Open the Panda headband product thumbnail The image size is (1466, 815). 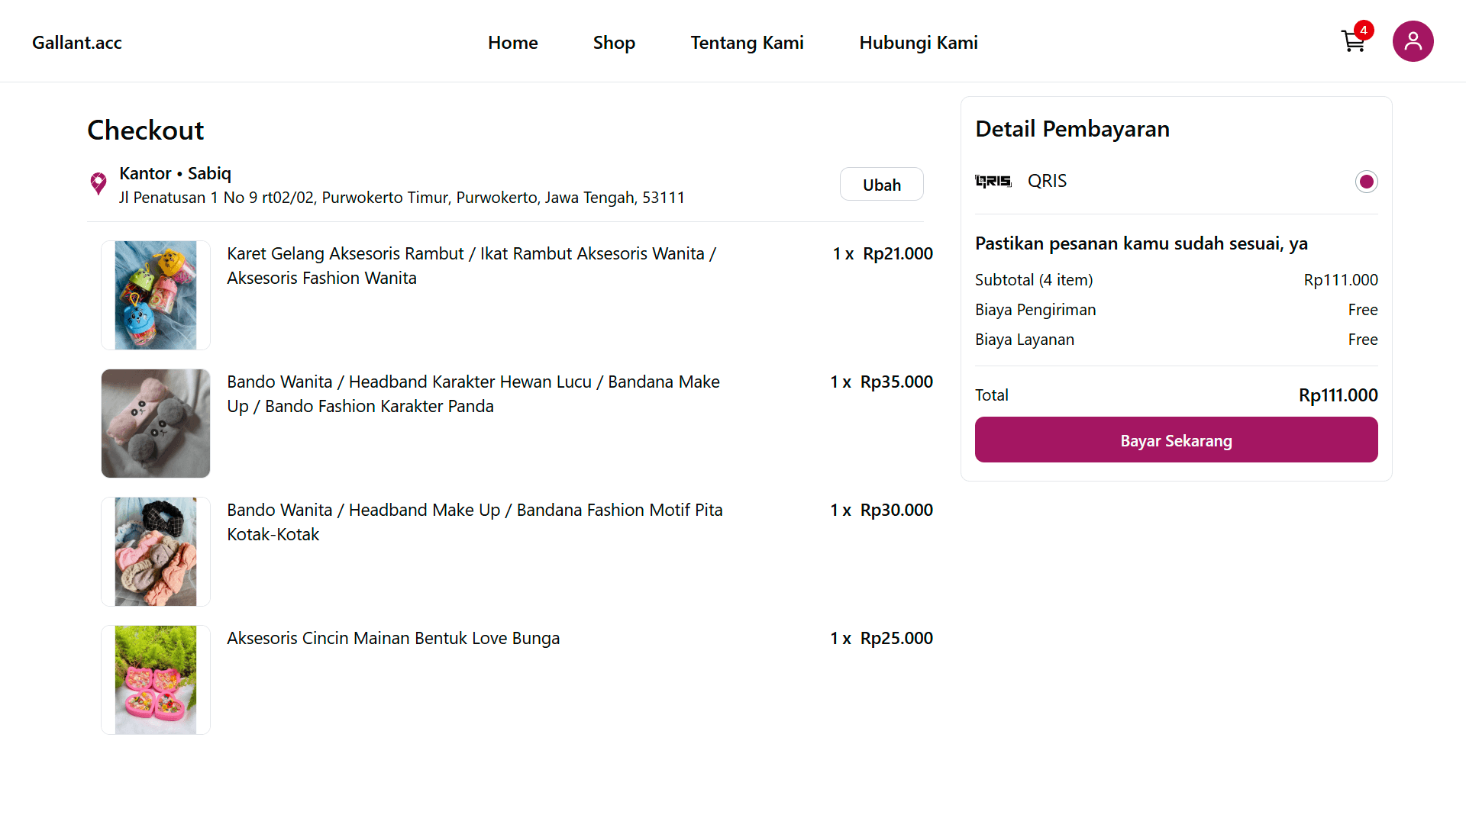(156, 424)
